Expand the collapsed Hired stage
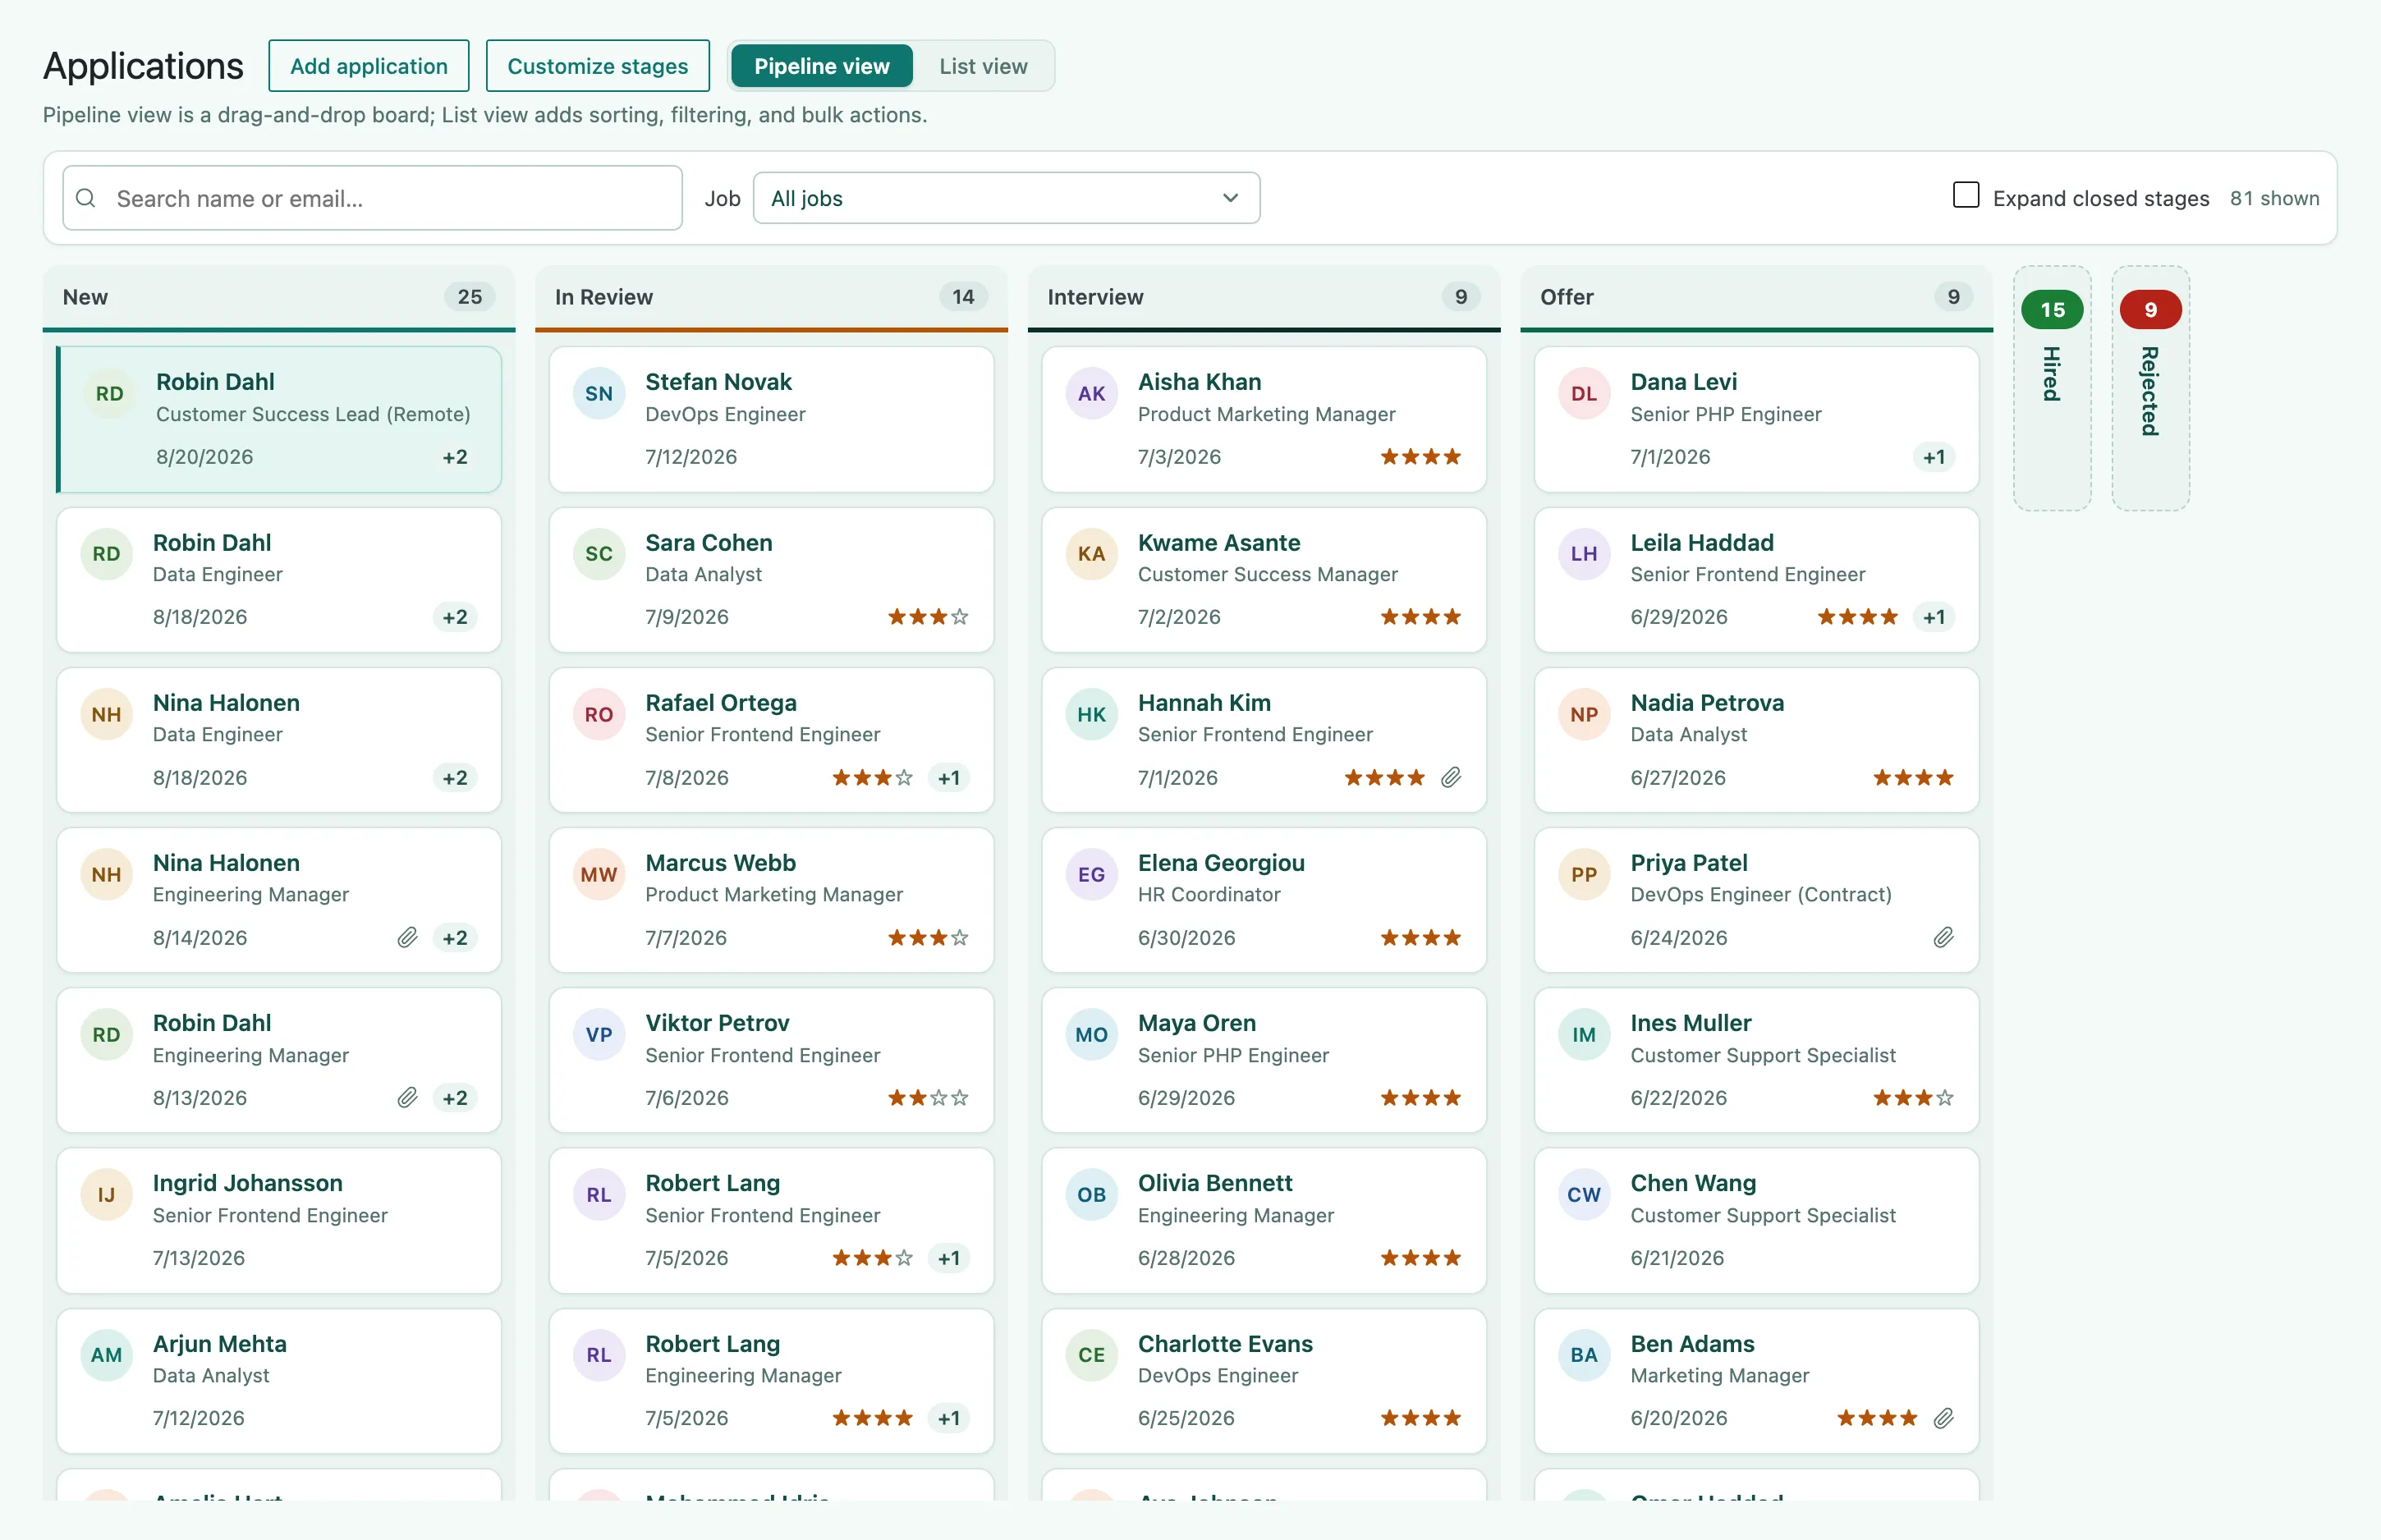Screen dimensions: 2381x1540 (2052, 388)
